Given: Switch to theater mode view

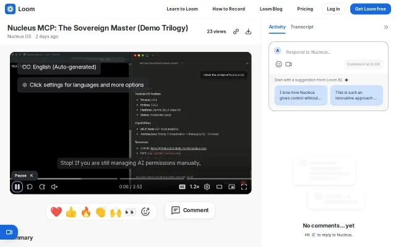Looking at the screenshot, I should (x=219, y=186).
